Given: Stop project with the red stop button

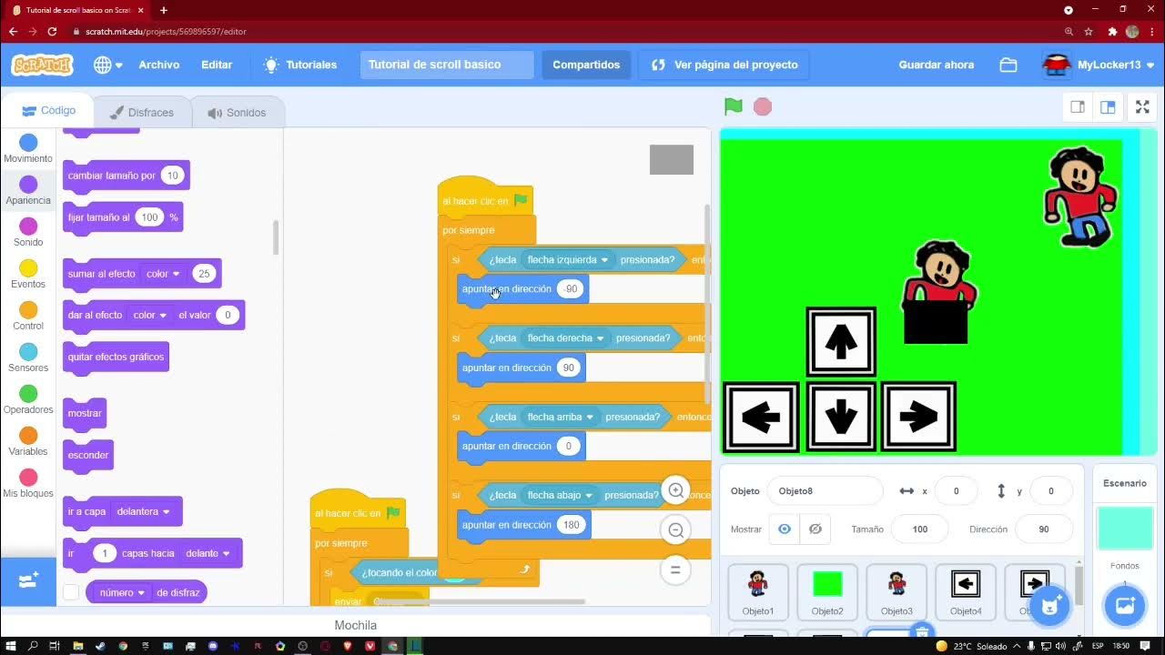Looking at the screenshot, I should [763, 106].
